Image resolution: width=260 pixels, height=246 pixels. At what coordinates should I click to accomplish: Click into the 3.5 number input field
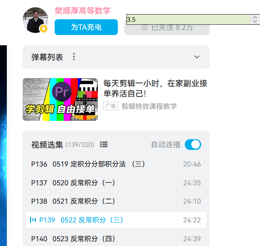(x=188, y=19)
